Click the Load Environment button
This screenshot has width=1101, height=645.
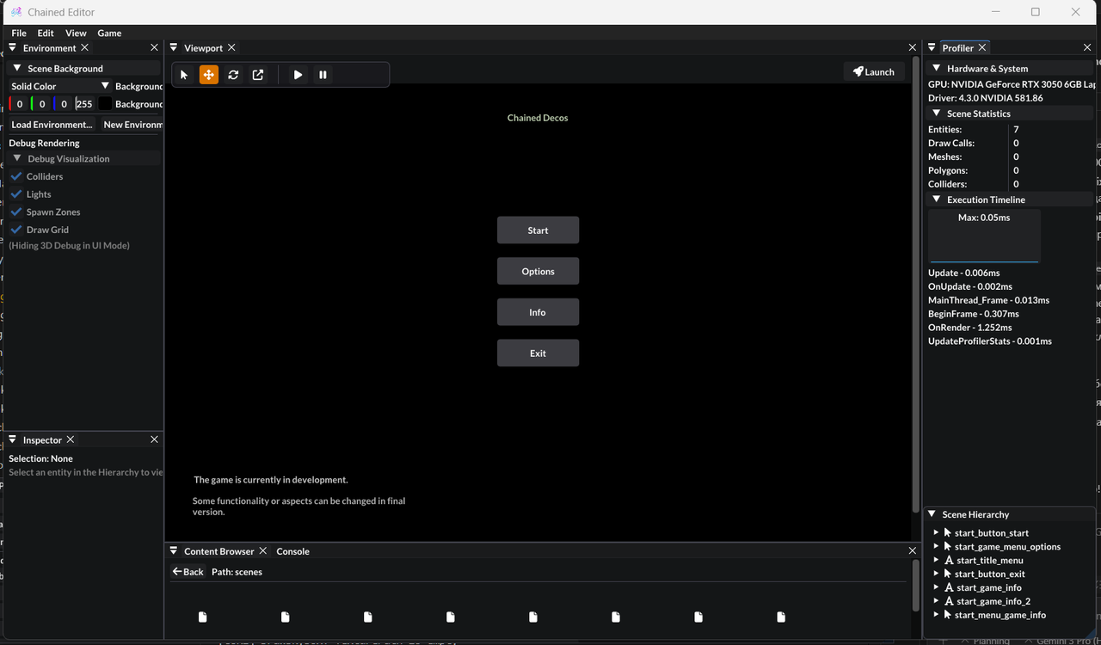click(52, 124)
